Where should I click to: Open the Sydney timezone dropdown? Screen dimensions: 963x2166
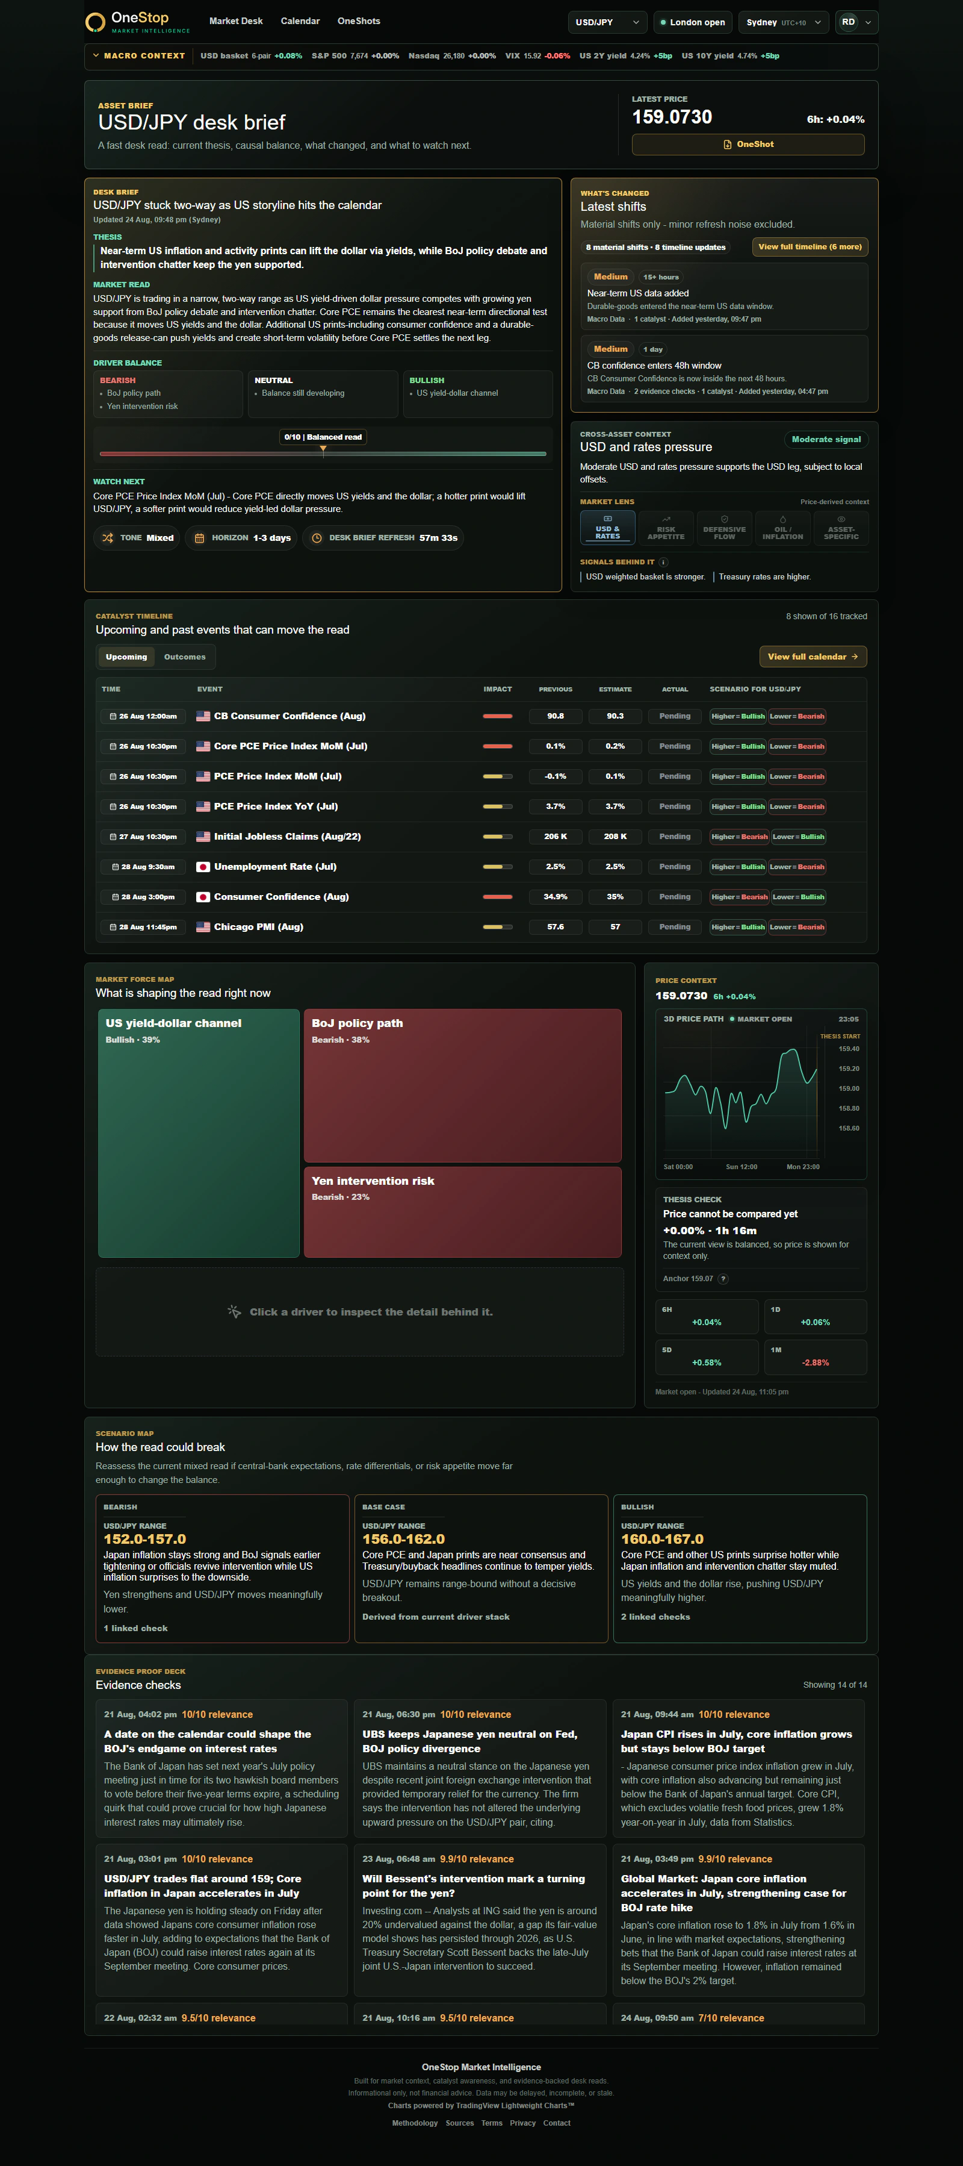pos(783,22)
